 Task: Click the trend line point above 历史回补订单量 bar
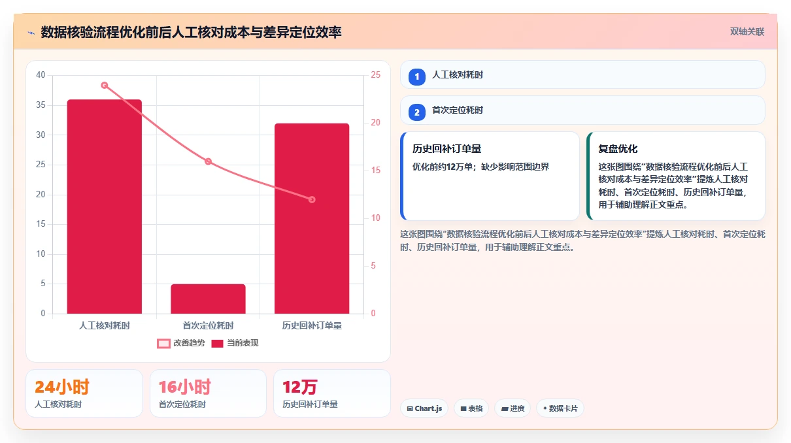[312, 199]
